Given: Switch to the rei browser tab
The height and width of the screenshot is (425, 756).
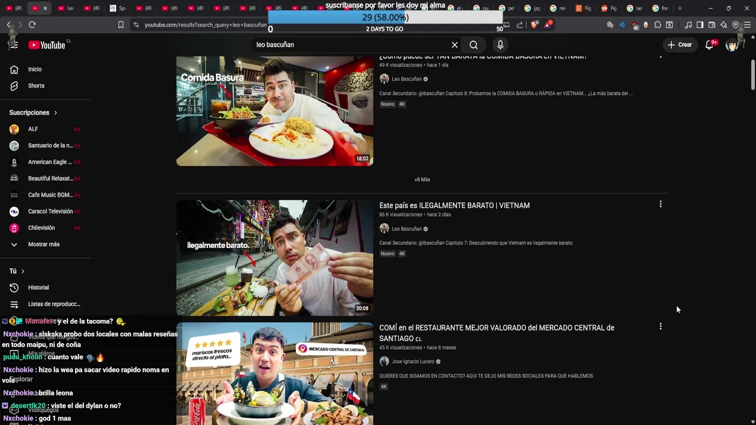Looking at the screenshot, I should (558, 8).
